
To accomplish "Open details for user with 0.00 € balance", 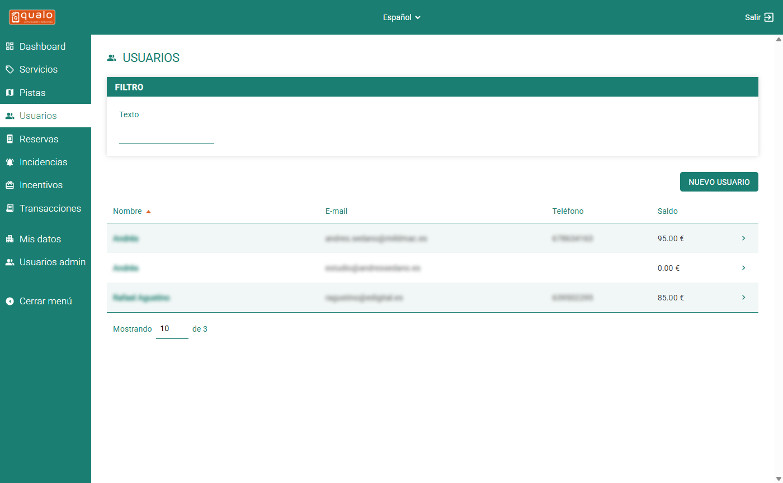I will tap(743, 268).
